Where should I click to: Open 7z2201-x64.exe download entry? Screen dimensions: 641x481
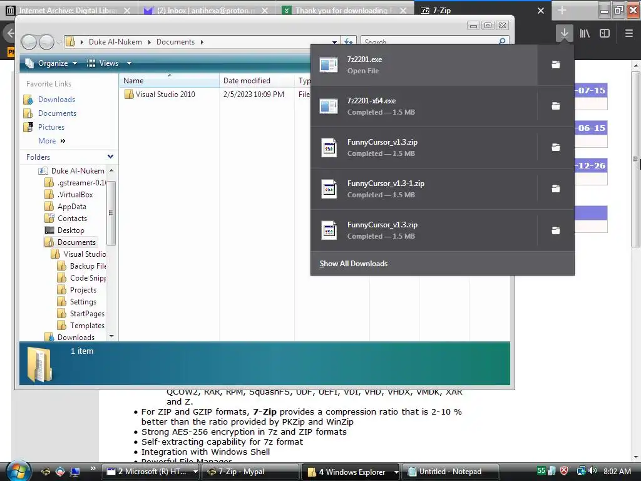pyautogui.click(x=424, y=106)
